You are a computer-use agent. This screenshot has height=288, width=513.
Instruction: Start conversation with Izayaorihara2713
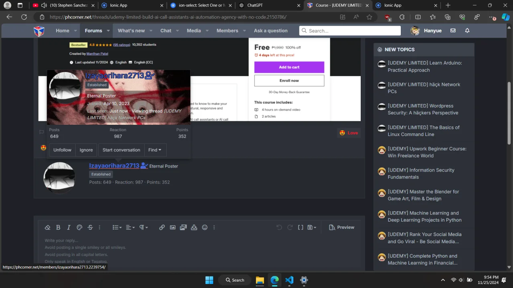tap(121, 150)
